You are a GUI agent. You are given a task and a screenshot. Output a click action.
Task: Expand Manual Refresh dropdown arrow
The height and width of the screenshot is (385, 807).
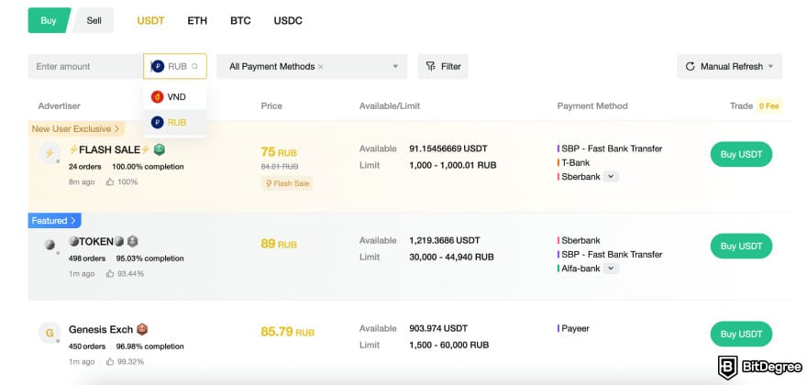click(x=770, y=66)
